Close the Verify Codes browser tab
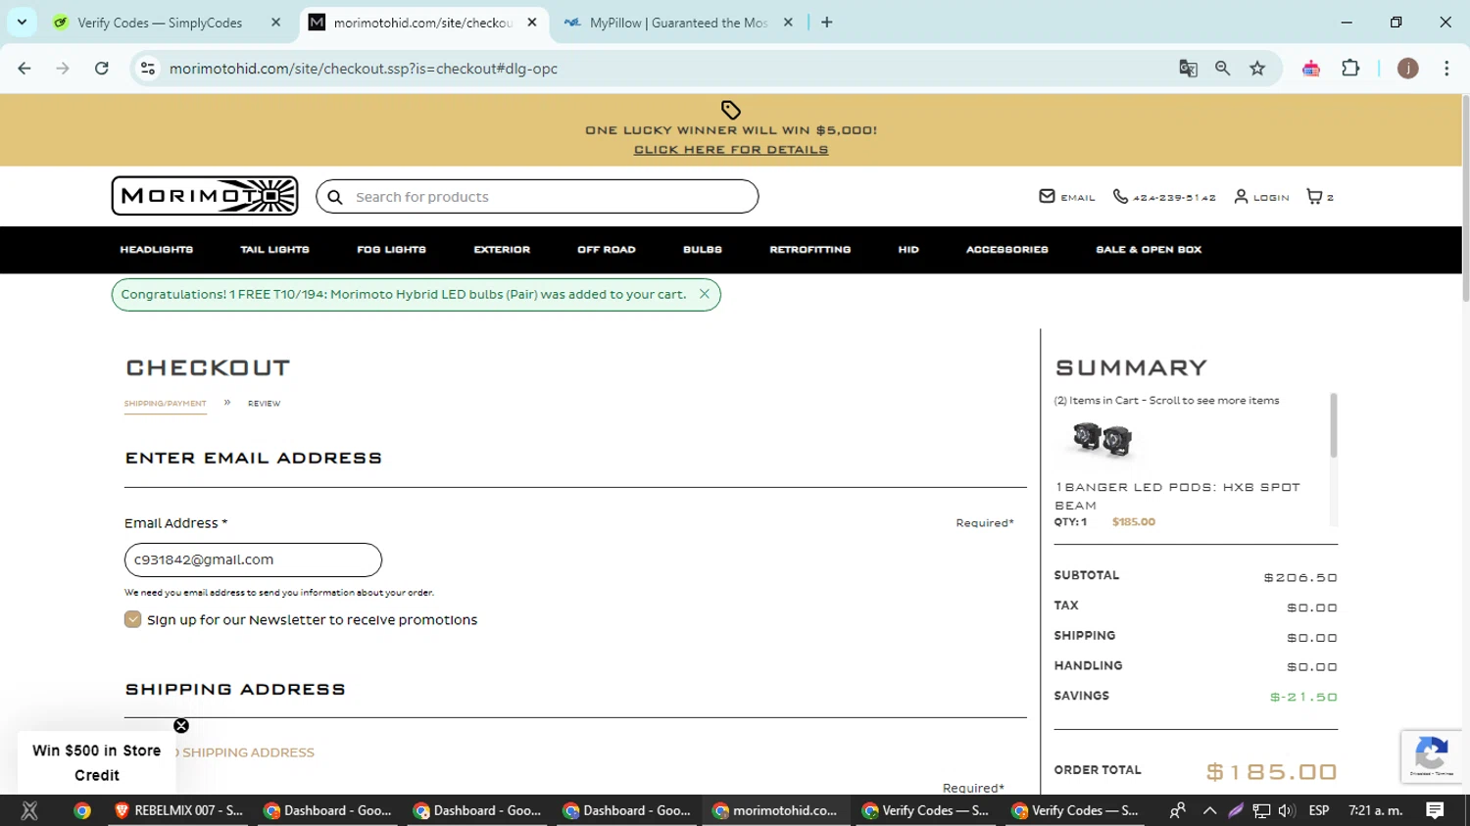The width and height of the screenshot is (1470, 826). [x=275, y=23]
